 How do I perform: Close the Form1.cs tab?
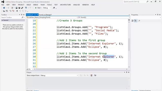[37, 15]
